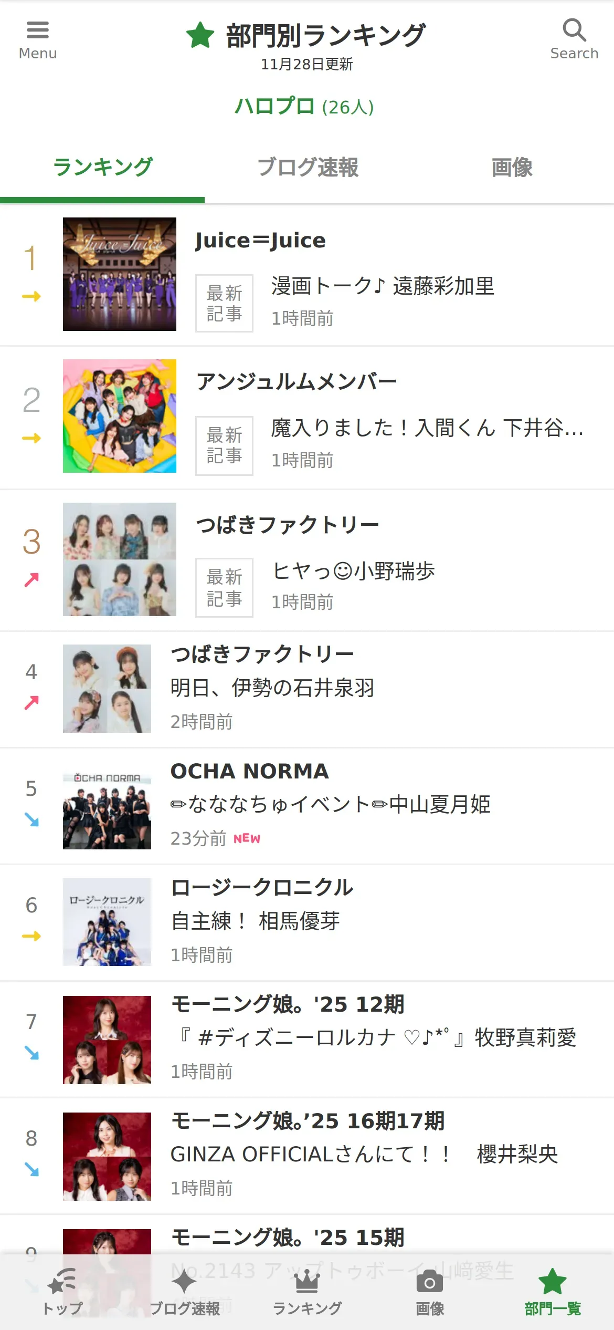614x1330 pixels.
Task: Open article ヒヤっ☺小野瑞歩 from つばきファクトリー
Action: [354, 571]
